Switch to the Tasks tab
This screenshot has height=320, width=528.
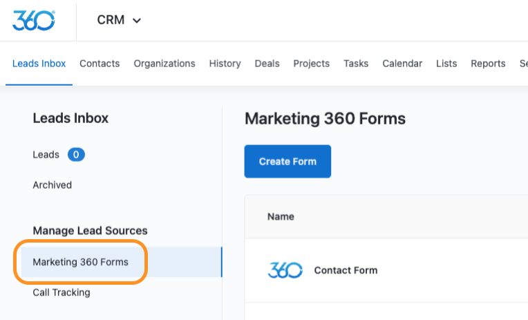(356, 64)
